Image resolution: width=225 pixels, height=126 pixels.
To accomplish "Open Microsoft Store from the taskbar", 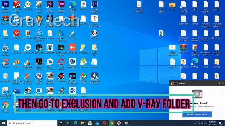I will tap(90, 123).
